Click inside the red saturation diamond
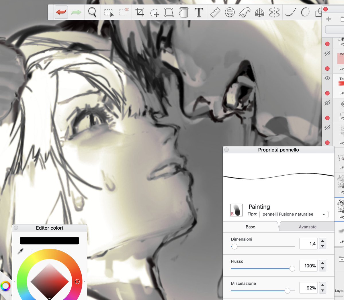The image size is (344, 300). 50,281
